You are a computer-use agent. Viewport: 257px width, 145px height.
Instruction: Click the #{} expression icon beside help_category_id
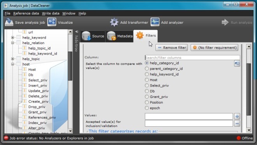tap(237, 63)
